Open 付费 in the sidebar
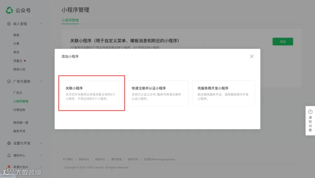This screenshot has width=315, height=178. tap(16, 44)
